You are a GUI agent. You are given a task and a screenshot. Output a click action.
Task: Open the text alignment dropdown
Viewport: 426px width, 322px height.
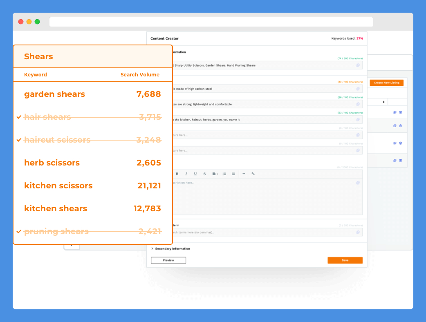pyautogui.click(x=215, y=174)
